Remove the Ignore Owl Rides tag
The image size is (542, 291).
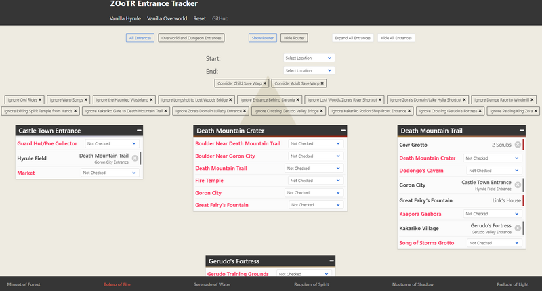pos(41,99)
